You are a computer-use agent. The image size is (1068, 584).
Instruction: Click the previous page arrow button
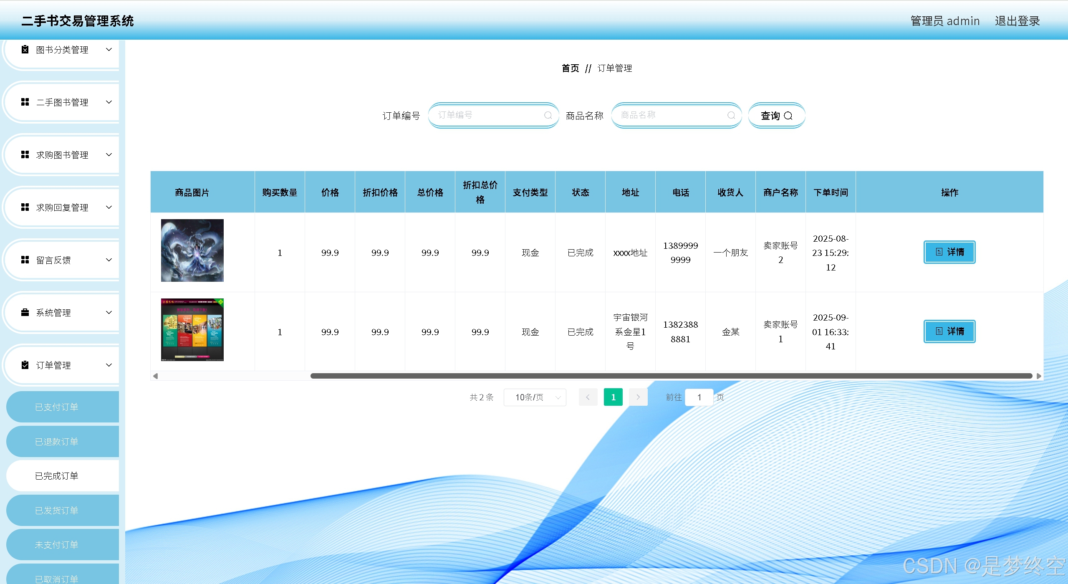(588, 397)
